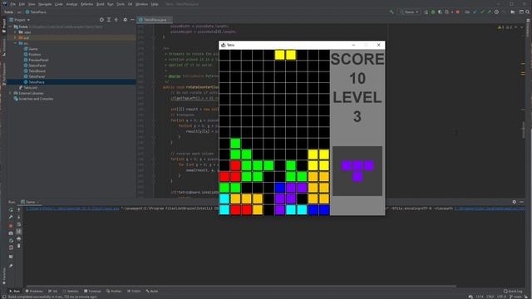Screen dimensions: 532x299
Task: Click the Build project hammer icon
Action: click(392, 12)
